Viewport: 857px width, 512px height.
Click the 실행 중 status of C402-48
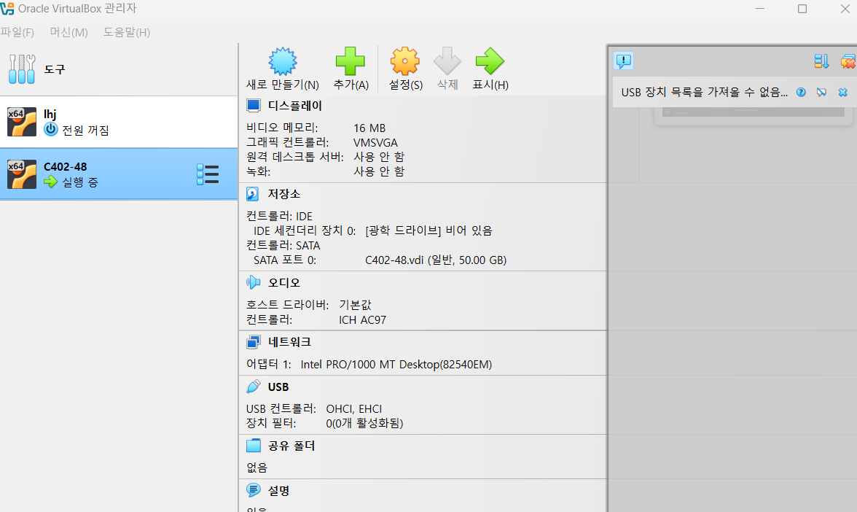[x=80, y=182]
